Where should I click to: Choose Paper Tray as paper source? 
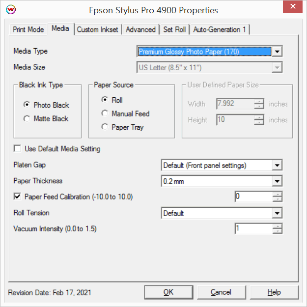[x=104, y=127]
